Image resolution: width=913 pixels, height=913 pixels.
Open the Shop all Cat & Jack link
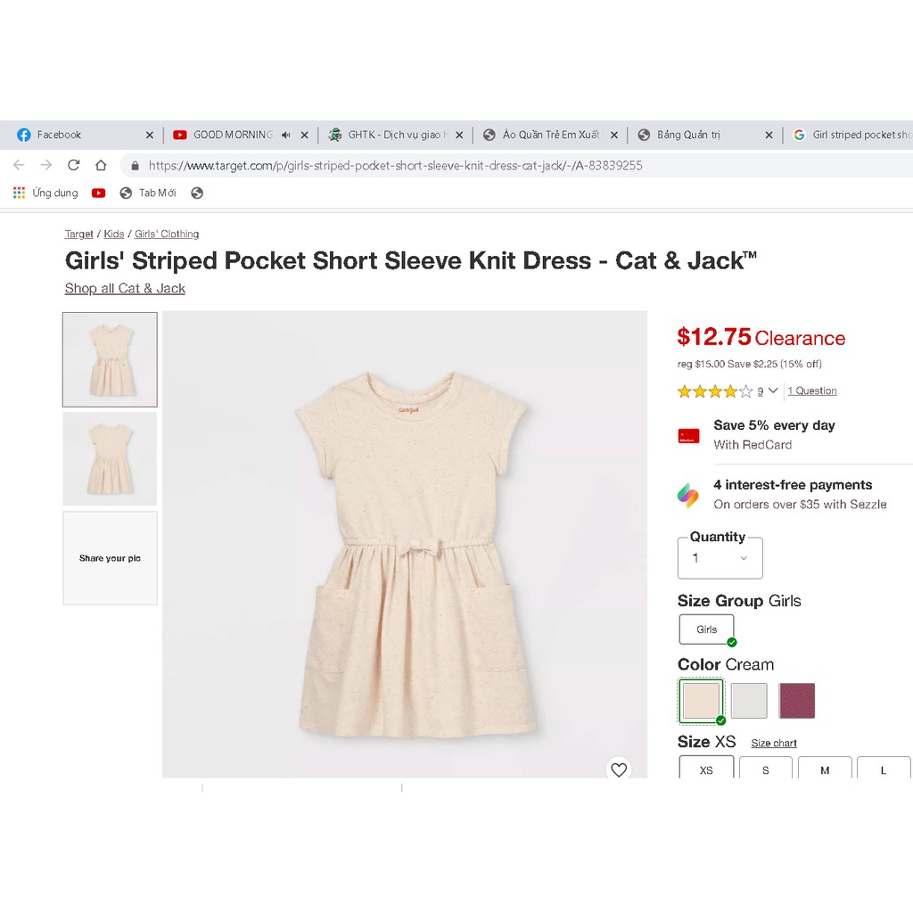pyautogui.click(x=125, y=288)
